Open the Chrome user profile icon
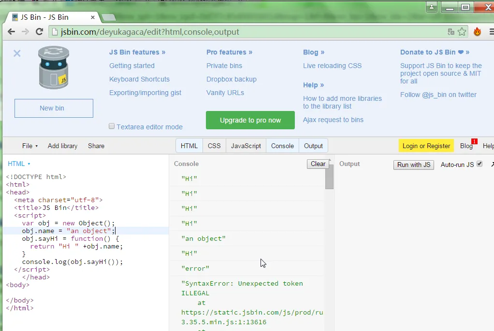Image resolution: width=494 pixels, height=331 pixels. 432,7
